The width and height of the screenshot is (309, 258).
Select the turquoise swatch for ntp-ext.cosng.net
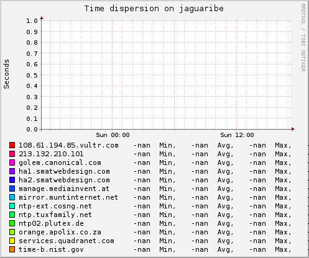click(x=12, y=206)
